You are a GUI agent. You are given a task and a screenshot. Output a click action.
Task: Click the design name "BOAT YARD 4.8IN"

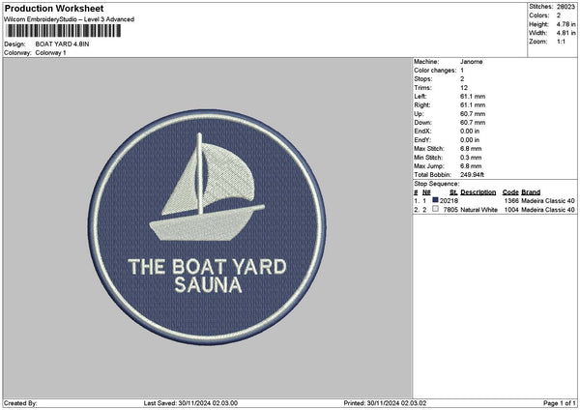[x=64, y=44]
